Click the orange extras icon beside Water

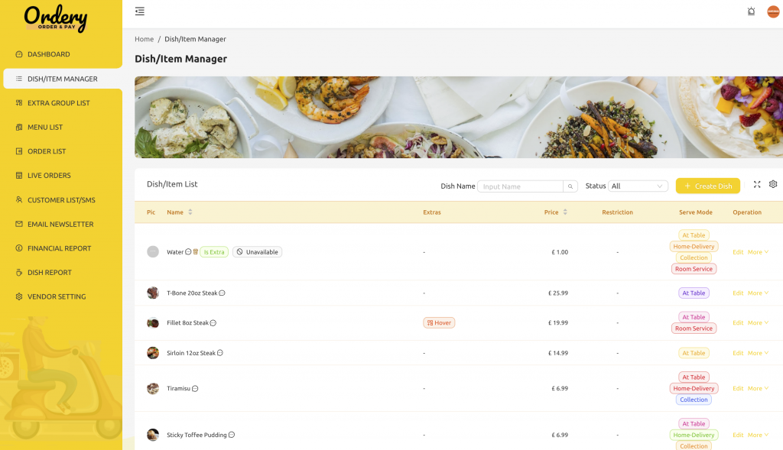(196, 252)
